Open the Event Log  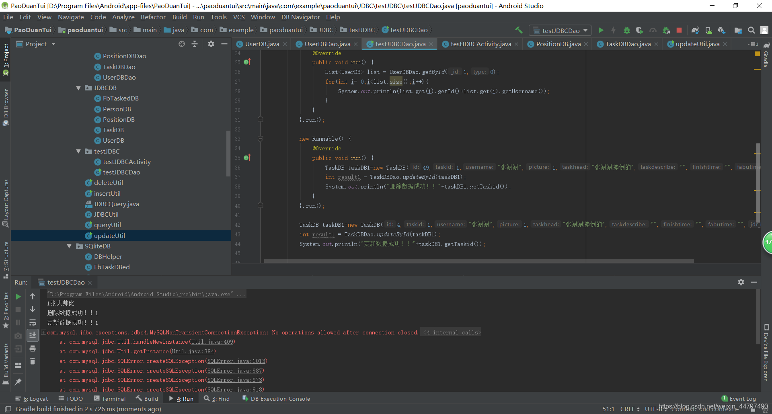pos(739,399)
